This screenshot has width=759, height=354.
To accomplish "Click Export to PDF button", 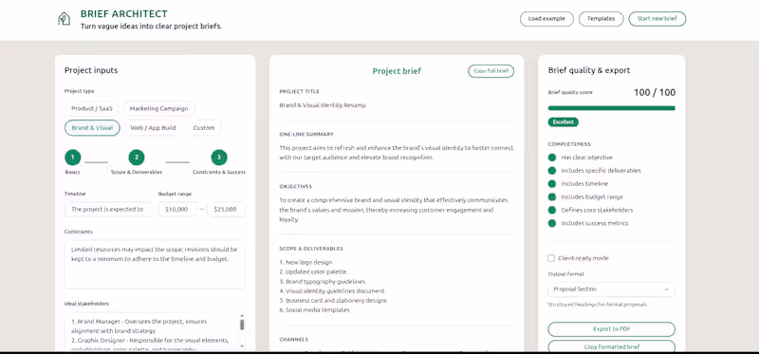I will point(611,328).
